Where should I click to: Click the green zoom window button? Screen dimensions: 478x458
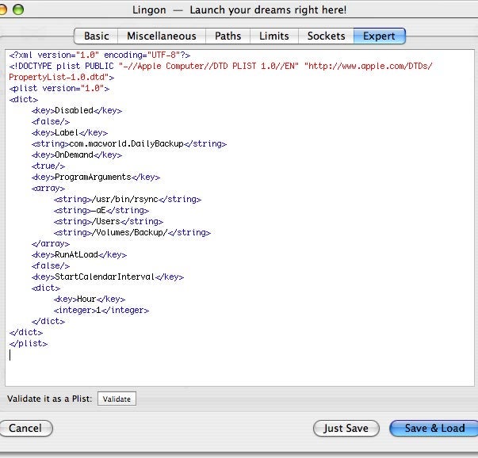click(x=18, y=10)
